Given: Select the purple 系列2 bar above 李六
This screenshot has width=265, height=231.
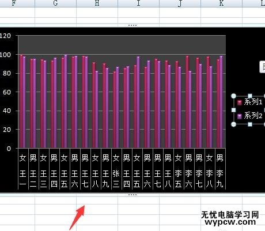Looking at the screenshot, I should pyautogui.click(x=190, y=109).
